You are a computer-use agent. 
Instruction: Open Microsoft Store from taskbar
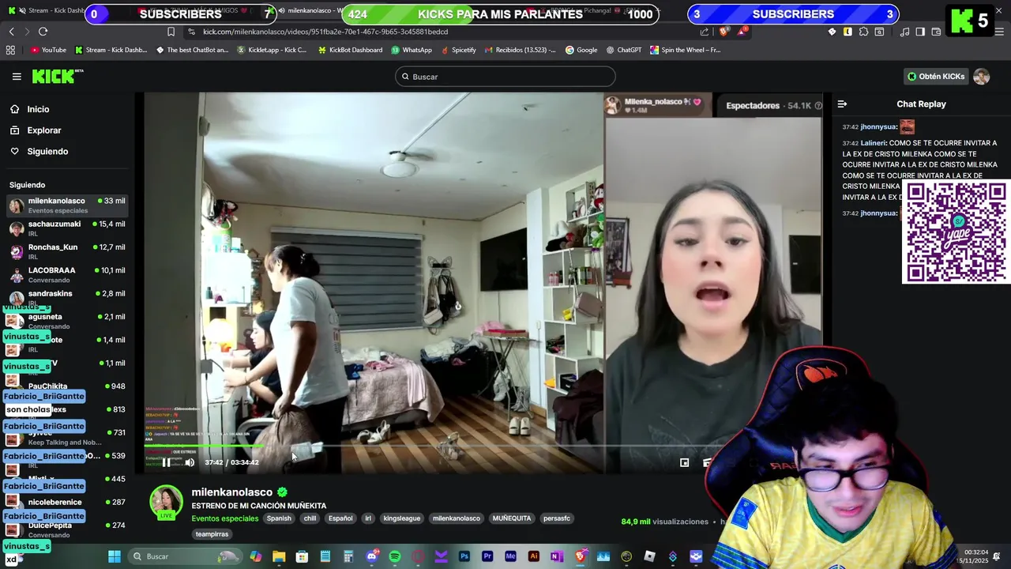coord(302,556)
